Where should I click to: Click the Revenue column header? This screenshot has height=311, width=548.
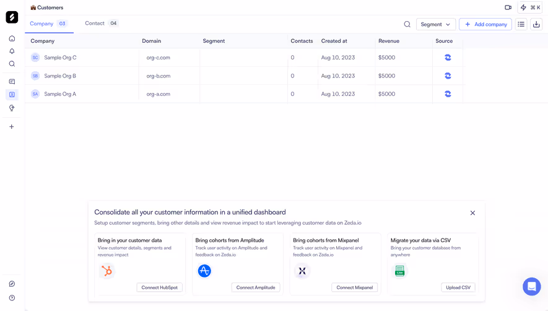click(389, 41)
